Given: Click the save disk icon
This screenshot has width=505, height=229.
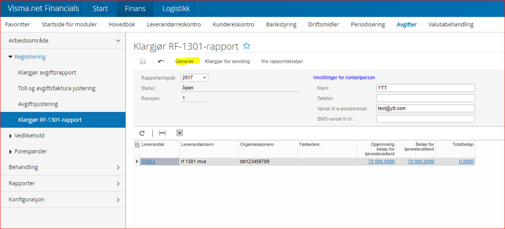Looking at the screenshot, I should tap(142, 61).
